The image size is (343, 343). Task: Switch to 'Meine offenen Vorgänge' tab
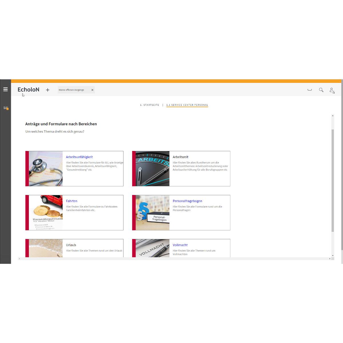coord(71,90)
